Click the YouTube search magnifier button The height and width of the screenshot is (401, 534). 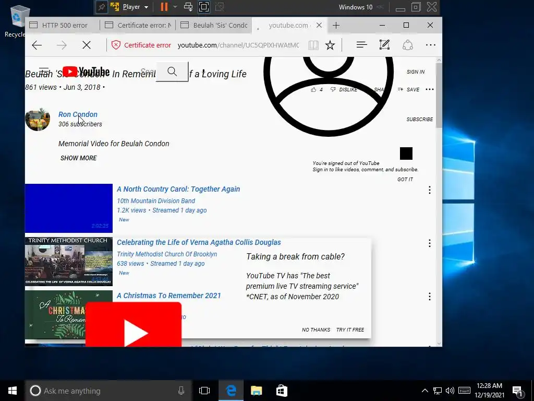172,72
